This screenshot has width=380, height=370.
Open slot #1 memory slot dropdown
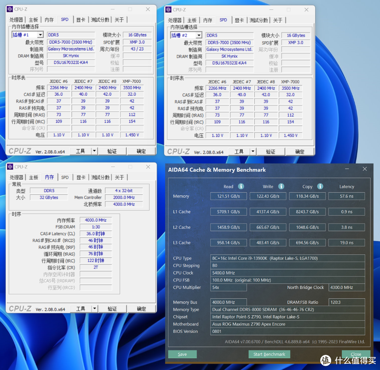40,35
